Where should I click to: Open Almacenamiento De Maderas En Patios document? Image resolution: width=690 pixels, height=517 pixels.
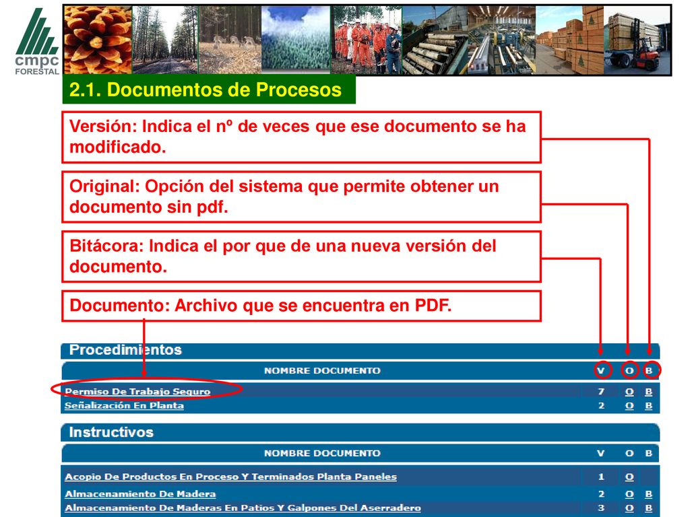(243, 508)
